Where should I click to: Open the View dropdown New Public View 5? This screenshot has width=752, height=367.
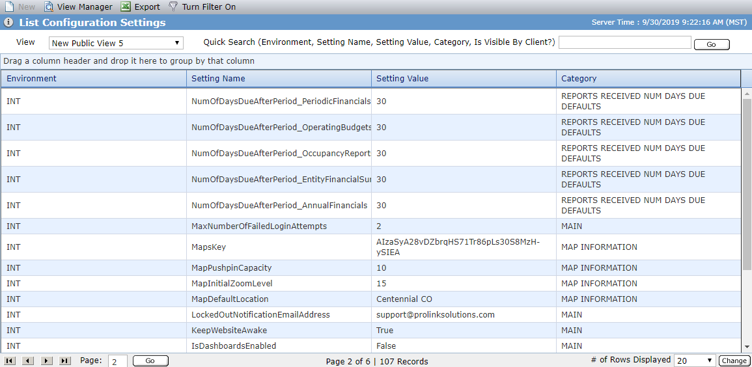116,43
